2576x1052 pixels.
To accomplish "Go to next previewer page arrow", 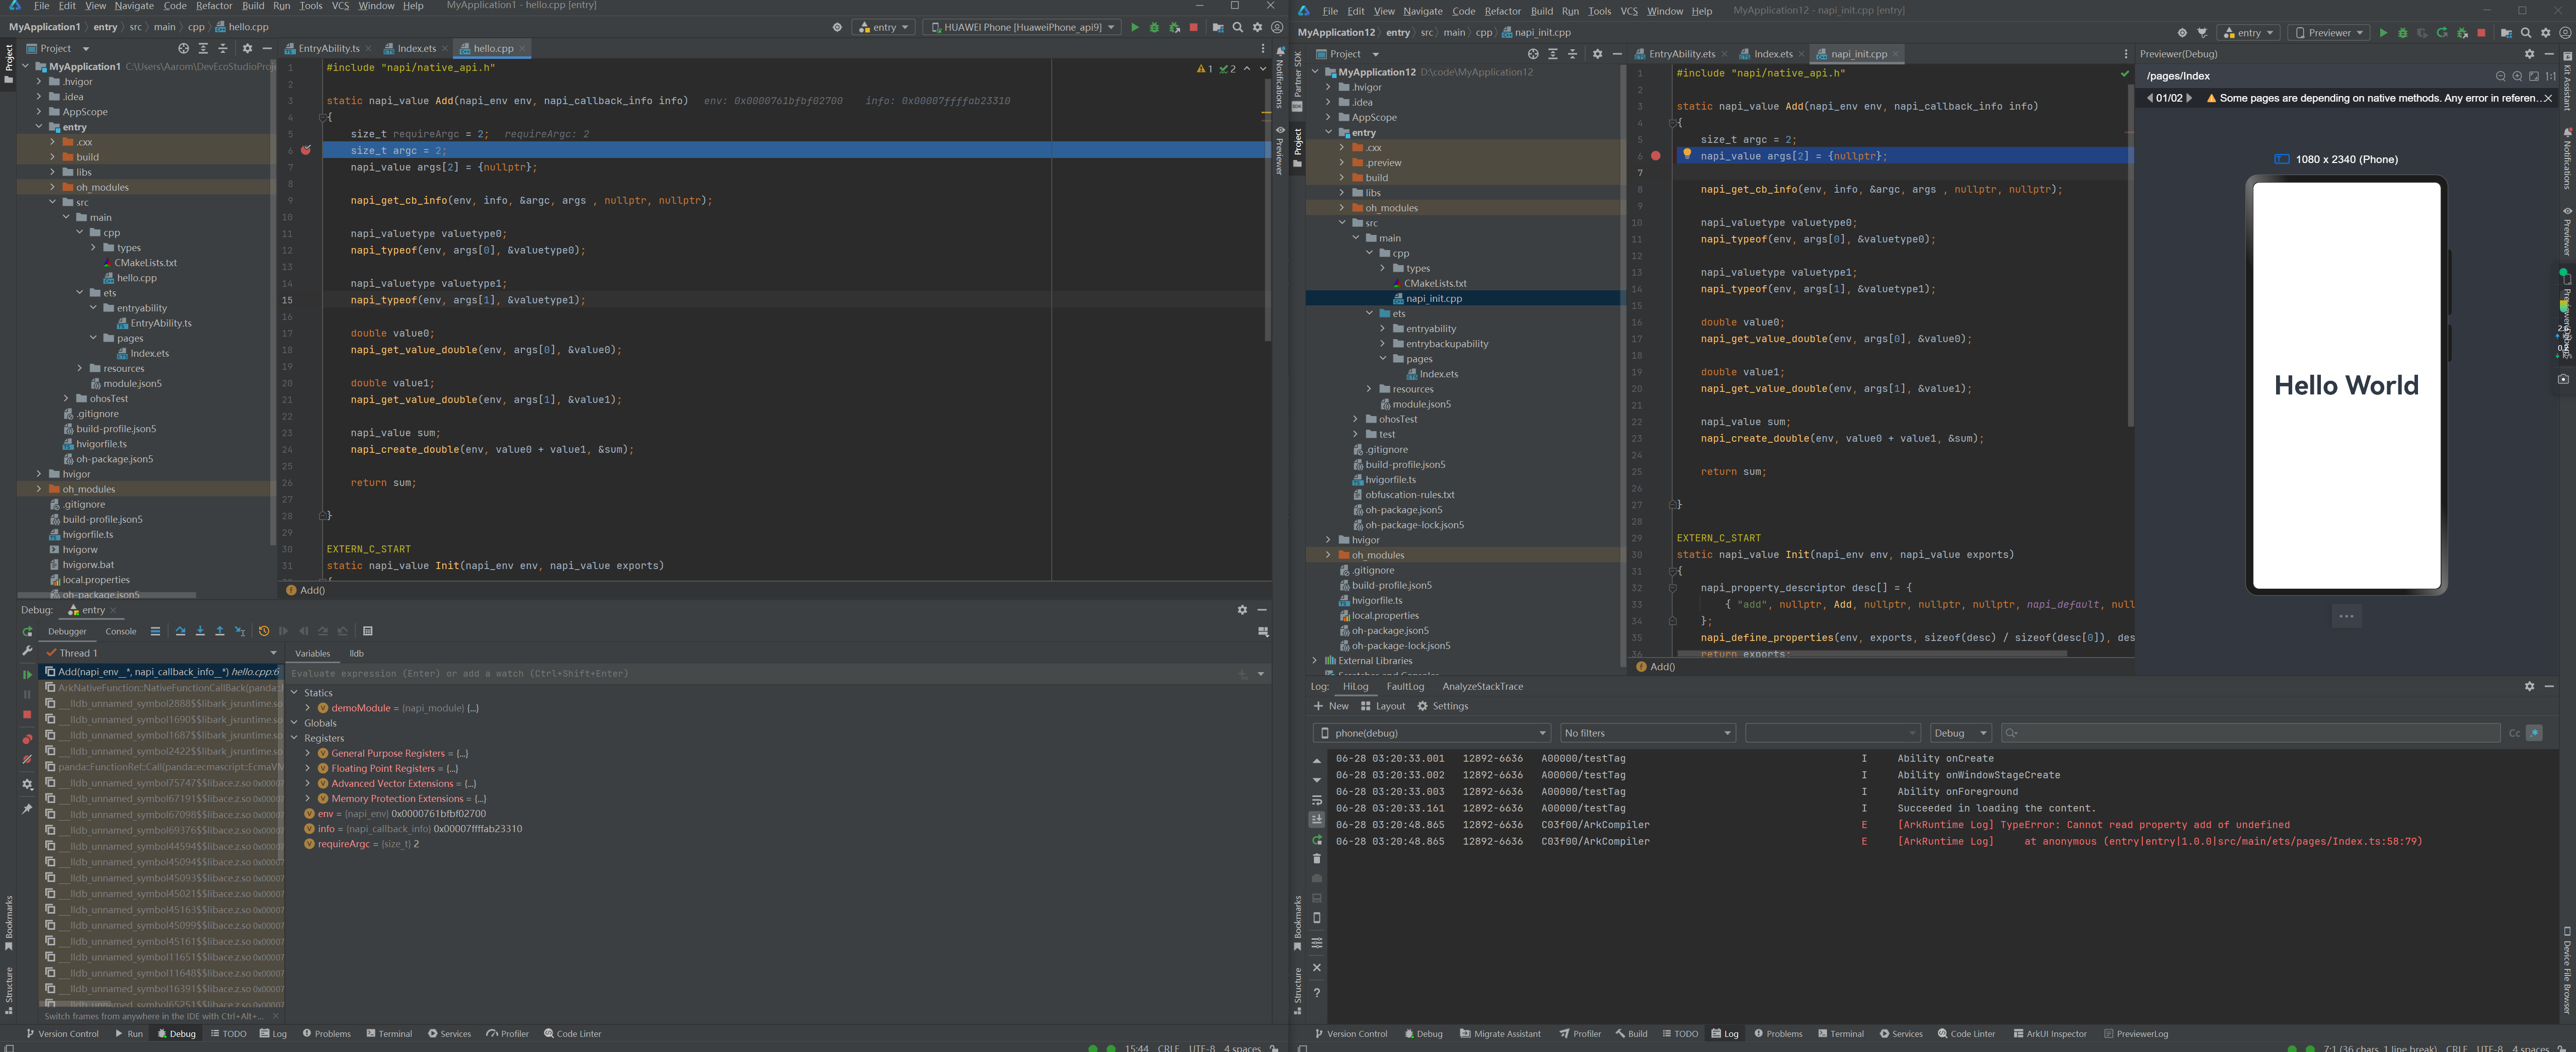I will 2189,98.
